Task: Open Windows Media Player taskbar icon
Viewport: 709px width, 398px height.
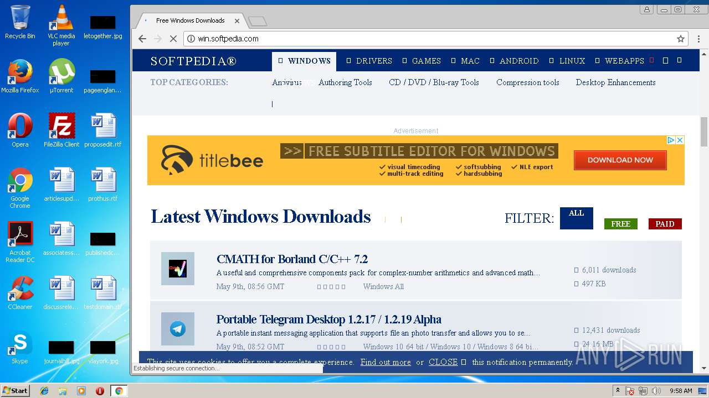Action: [81, 391]
